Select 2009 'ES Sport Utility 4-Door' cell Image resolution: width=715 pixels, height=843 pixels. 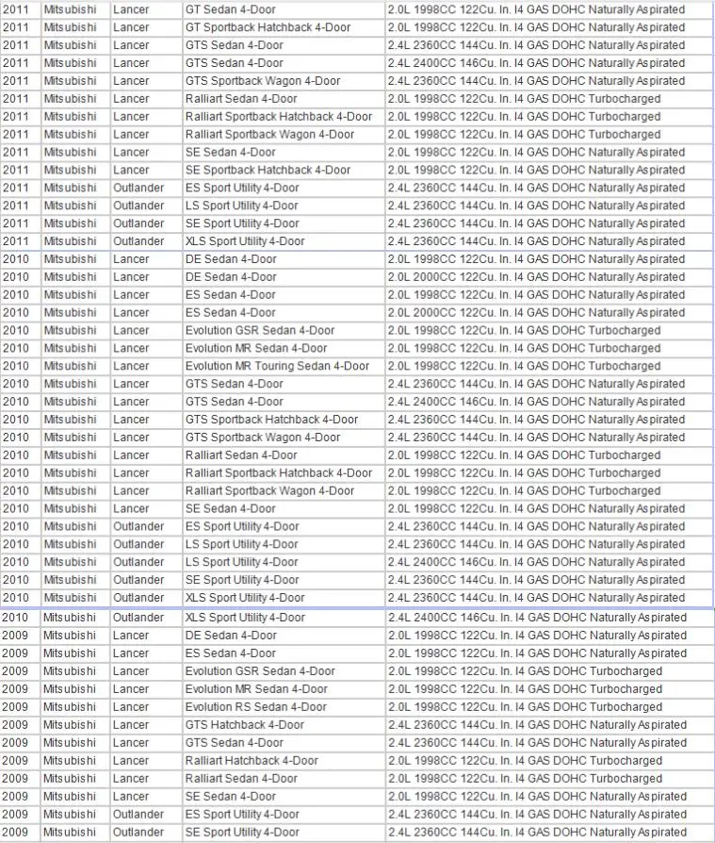(x=284, y=814)
